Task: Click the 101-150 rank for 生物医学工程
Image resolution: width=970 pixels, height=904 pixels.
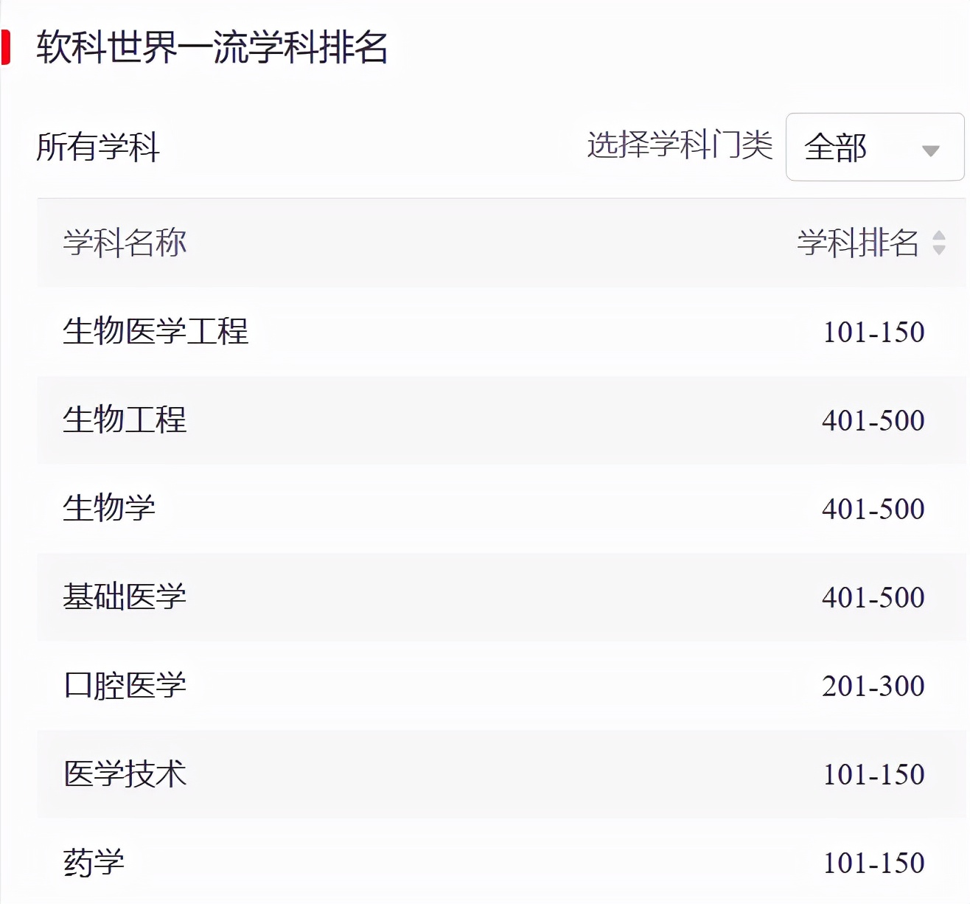Action: point(873,332)
